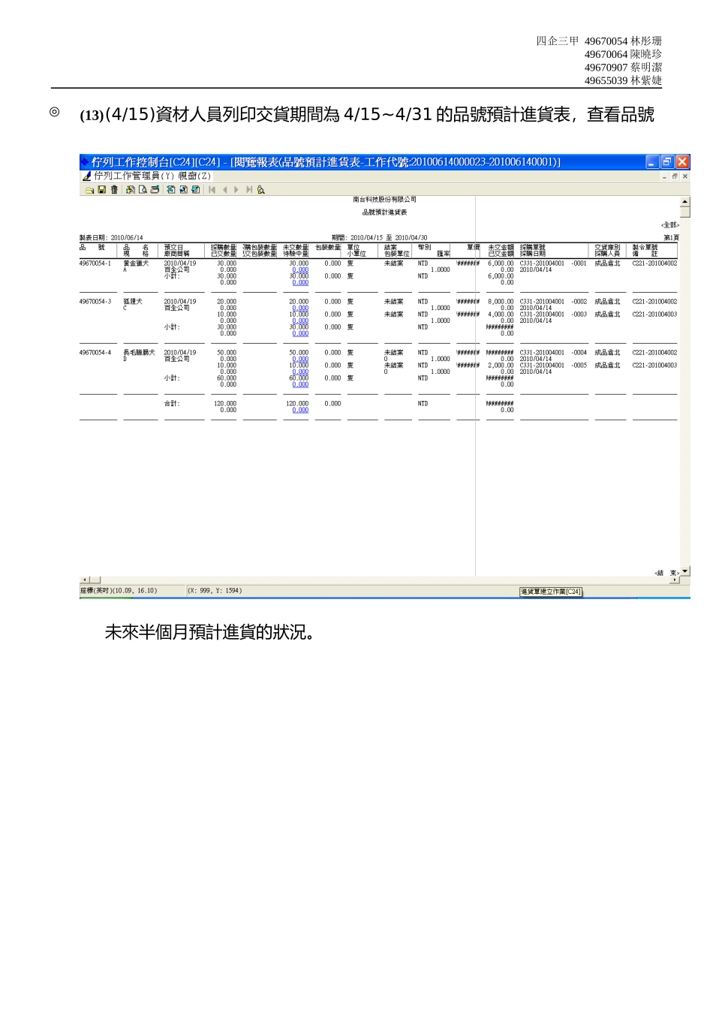The height and width of the screenshot is (1009, 713).
Task: Click the 黃金獵犬 product name
Action: (136, 264)
